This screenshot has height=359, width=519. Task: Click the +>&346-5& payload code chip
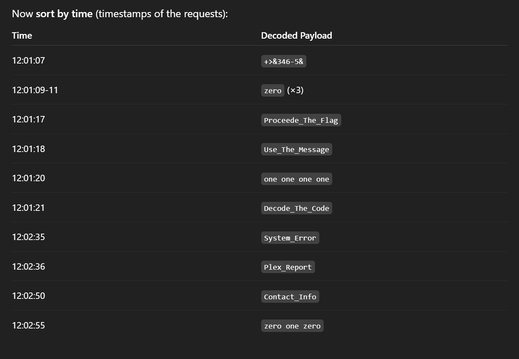click(284, 61)
